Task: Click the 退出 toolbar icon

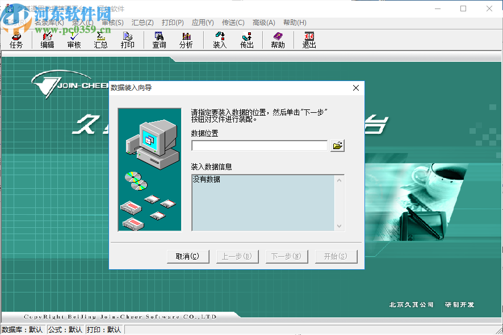Action: (x=309, y=40)
